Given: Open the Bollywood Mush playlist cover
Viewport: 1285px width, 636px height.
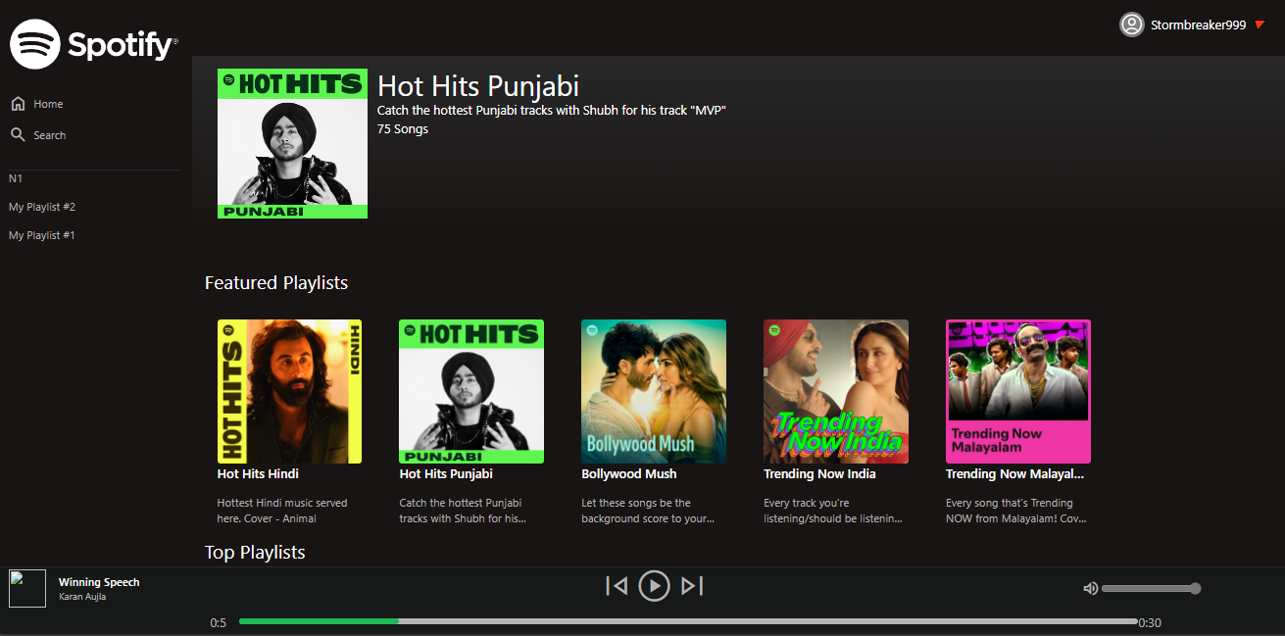Looking at the screenshot, I should tap(654, 391).
